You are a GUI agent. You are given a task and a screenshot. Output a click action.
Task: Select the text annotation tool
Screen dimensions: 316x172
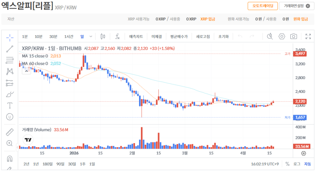coord(9,106)
